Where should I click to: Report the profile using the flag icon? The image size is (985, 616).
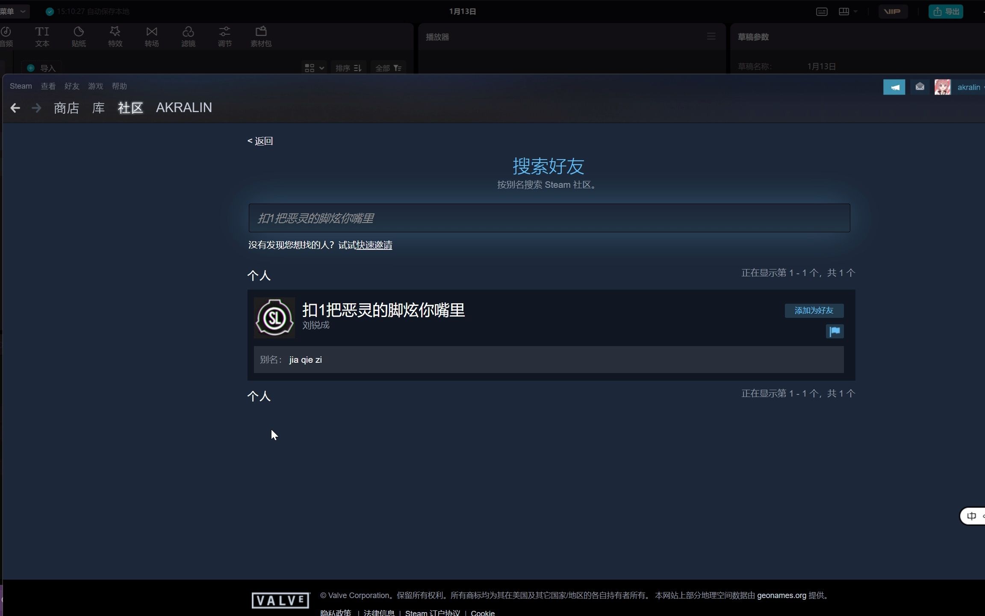pos(835,332)
